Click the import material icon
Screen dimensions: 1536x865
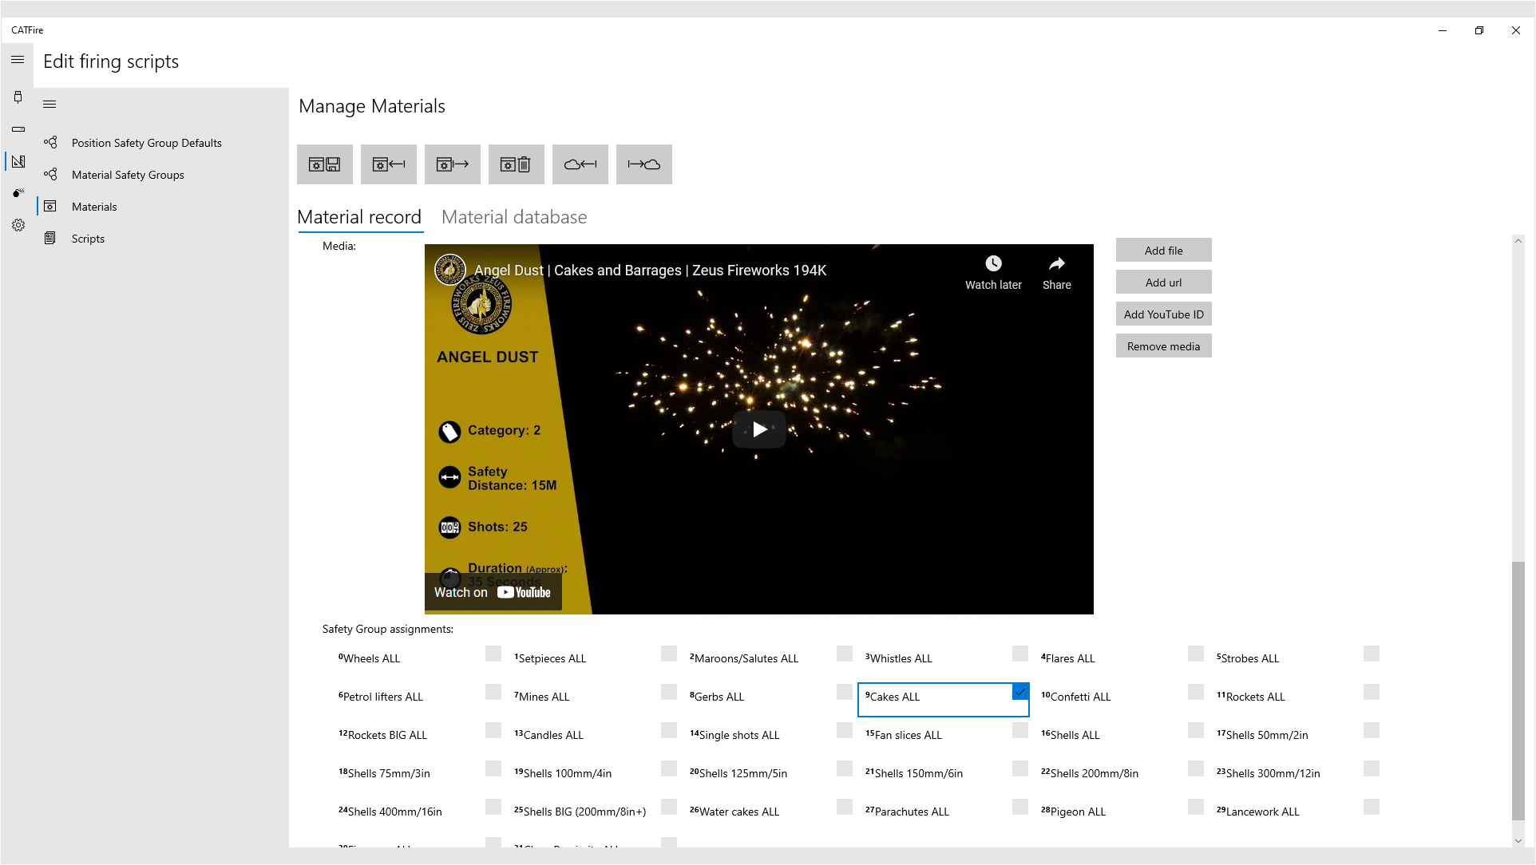coord(388,164)
